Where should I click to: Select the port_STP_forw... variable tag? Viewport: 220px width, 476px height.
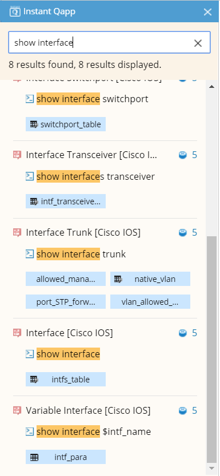click(66, 301)
